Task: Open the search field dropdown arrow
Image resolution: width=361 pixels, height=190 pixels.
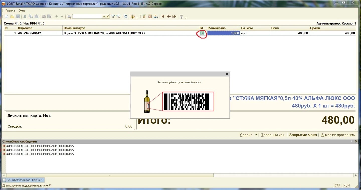Action: [x=104, y=16]
